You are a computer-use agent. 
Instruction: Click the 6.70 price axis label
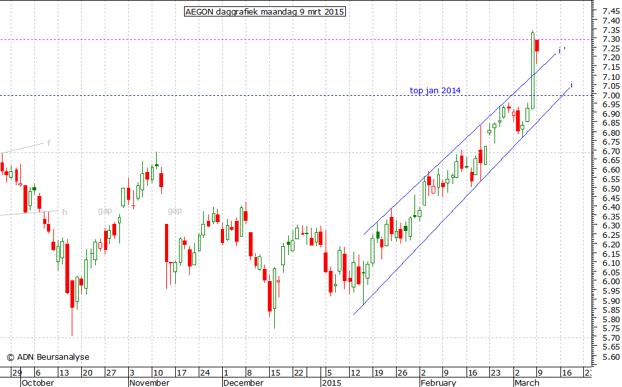(611, 151)
